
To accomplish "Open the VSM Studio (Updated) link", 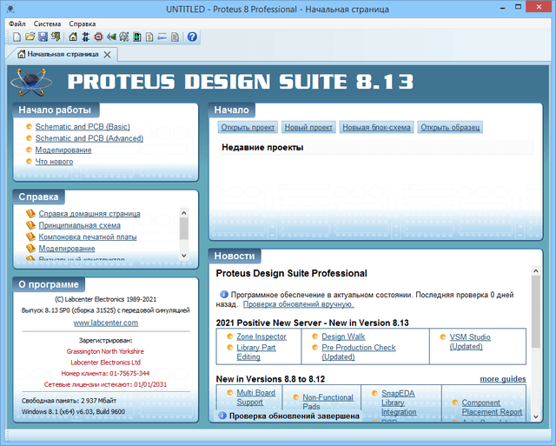I will pos(470,342).
